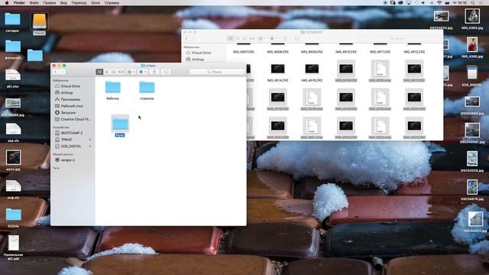The image size is (489, 275).
Task: Go forward in the front Finder window
Action: pyautogui.click(x=62, y=72)
